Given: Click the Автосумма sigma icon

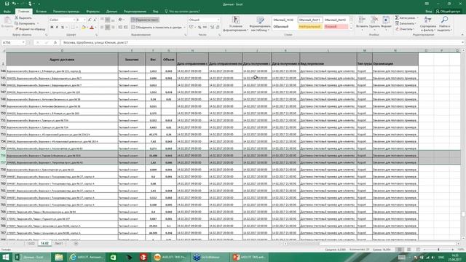Looking at the screenshot, I should click(x=397, y=17).
